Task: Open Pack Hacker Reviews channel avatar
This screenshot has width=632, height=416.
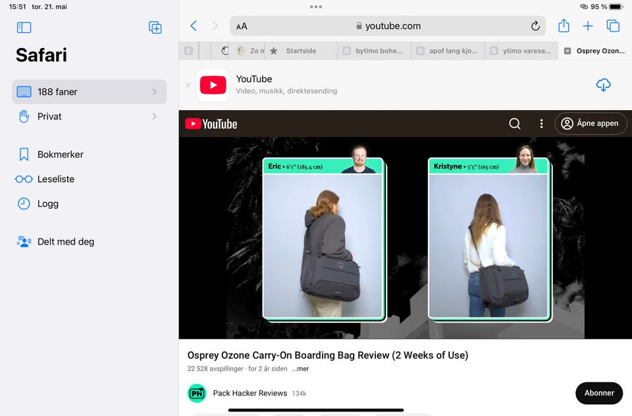Action: 197,393
